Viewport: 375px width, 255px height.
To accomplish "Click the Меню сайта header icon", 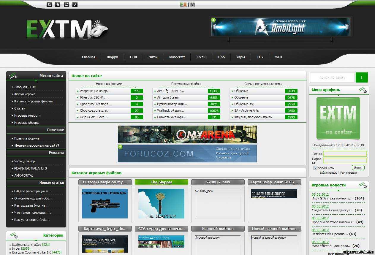I will 13,76.
